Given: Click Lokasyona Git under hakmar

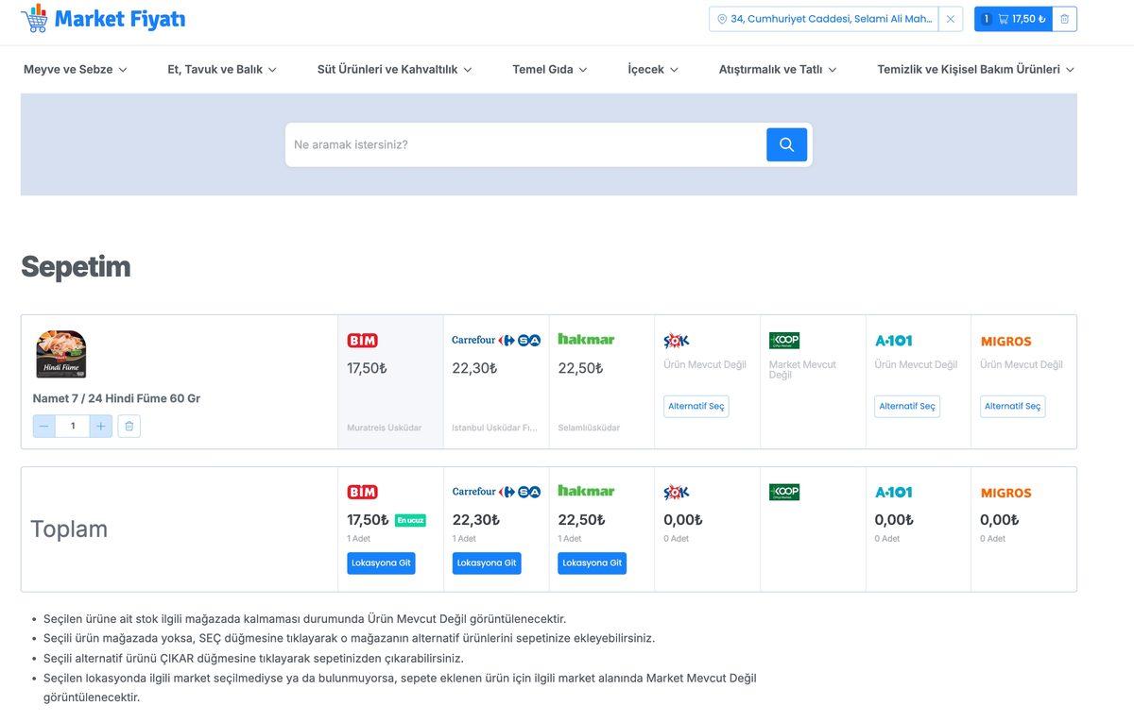Looking at the screenshot, I should pos(591,562).
